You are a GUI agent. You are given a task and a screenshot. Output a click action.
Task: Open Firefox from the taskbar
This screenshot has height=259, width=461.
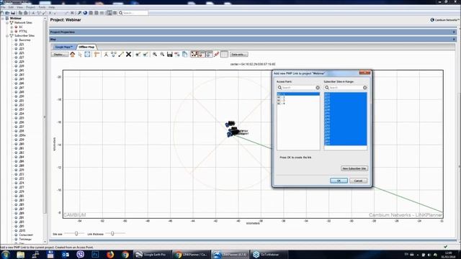pos(110,254)
